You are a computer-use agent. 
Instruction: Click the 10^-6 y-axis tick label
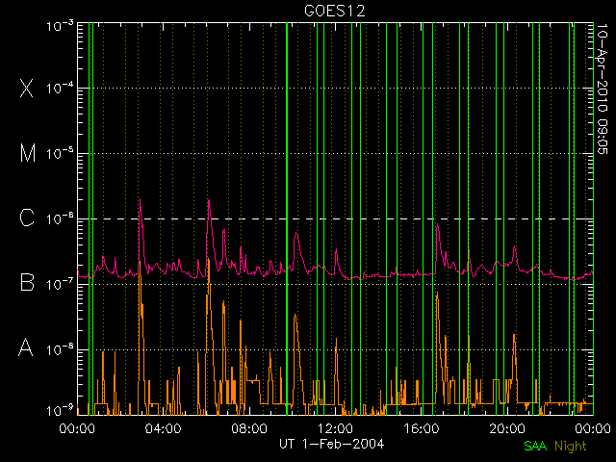click(60, 218)
